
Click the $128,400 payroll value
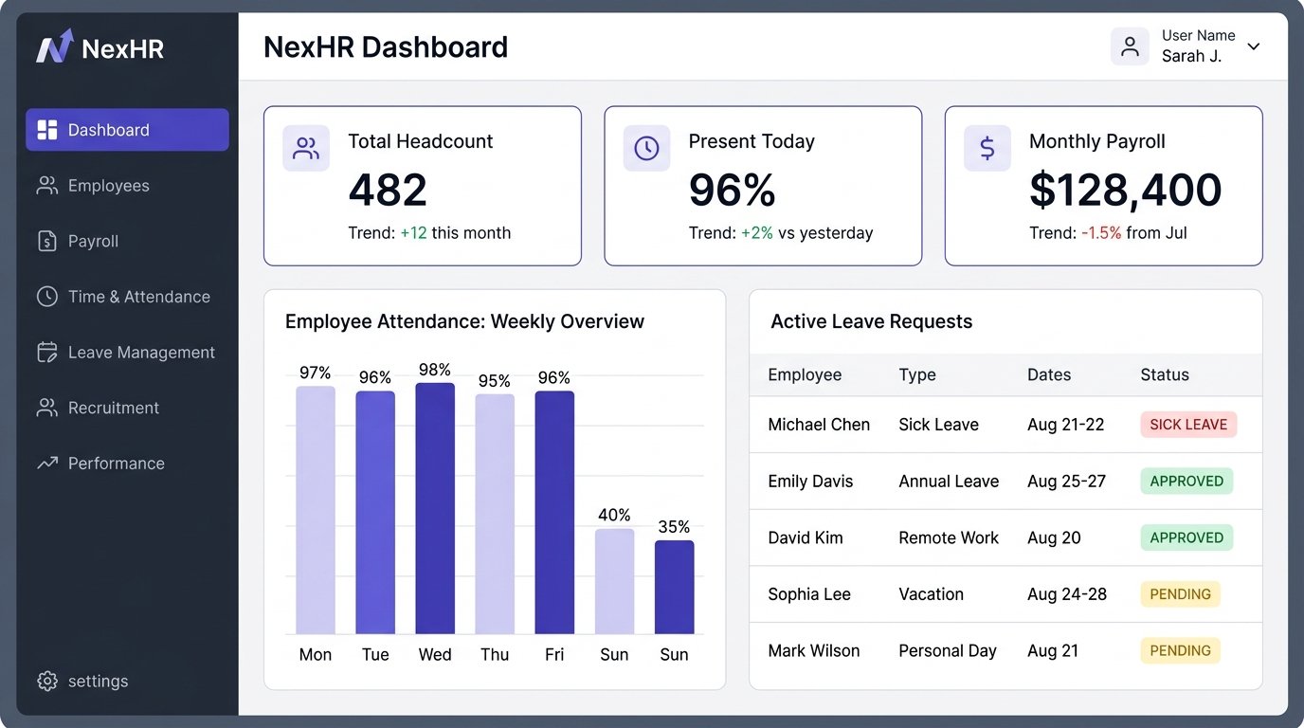[x=1126, y=190]
